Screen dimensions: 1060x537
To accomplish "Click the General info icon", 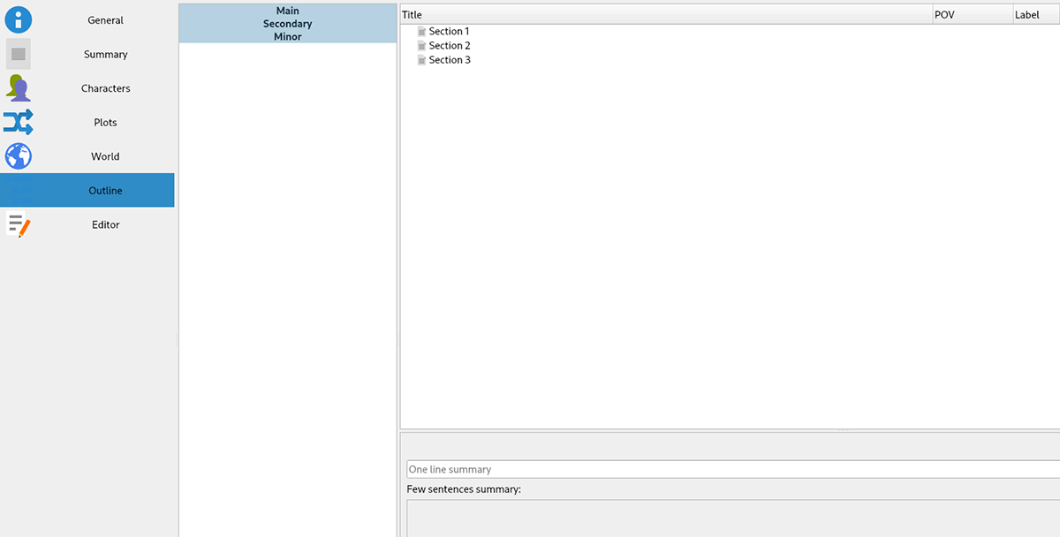I will [x=19, y=19].
